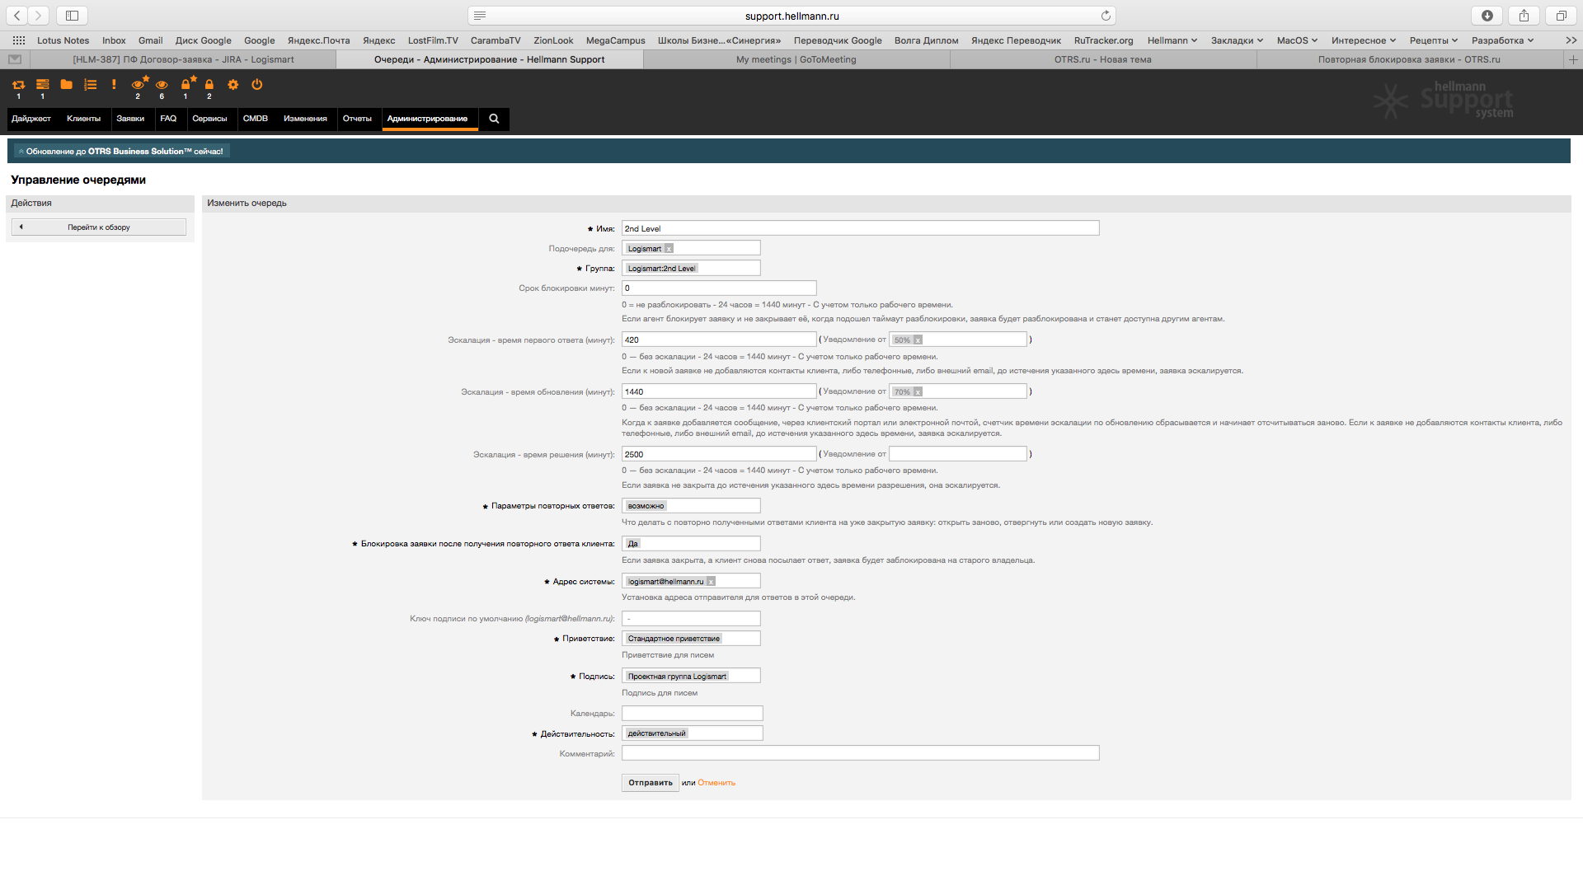
Task: Click the pinned mail tab icon
Action: click(15, 59)
